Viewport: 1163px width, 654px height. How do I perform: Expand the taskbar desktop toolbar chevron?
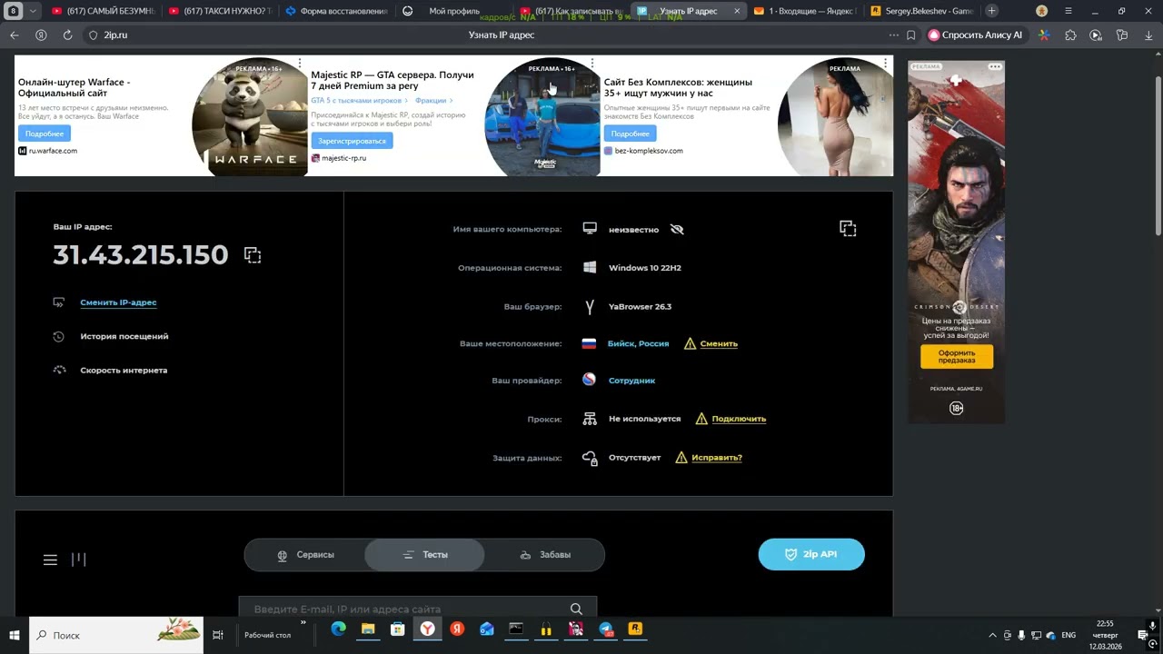pyautogui.click(x=303, y=623)
